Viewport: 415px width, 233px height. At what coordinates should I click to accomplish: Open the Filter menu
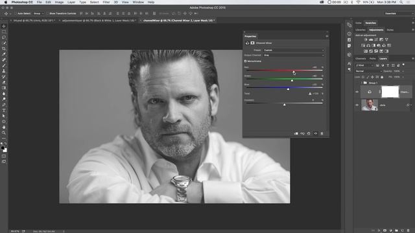(x=106, y=2)
